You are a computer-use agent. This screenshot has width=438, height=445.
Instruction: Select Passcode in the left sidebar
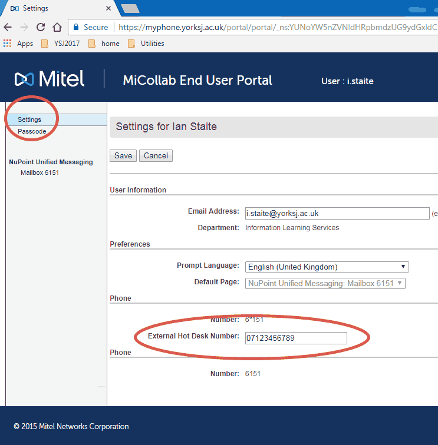click(x=32, y=131)
